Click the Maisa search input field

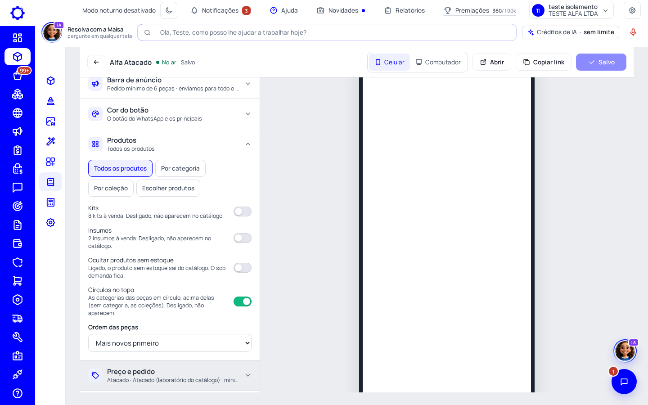pyautogui.click(x=327, y=32)
